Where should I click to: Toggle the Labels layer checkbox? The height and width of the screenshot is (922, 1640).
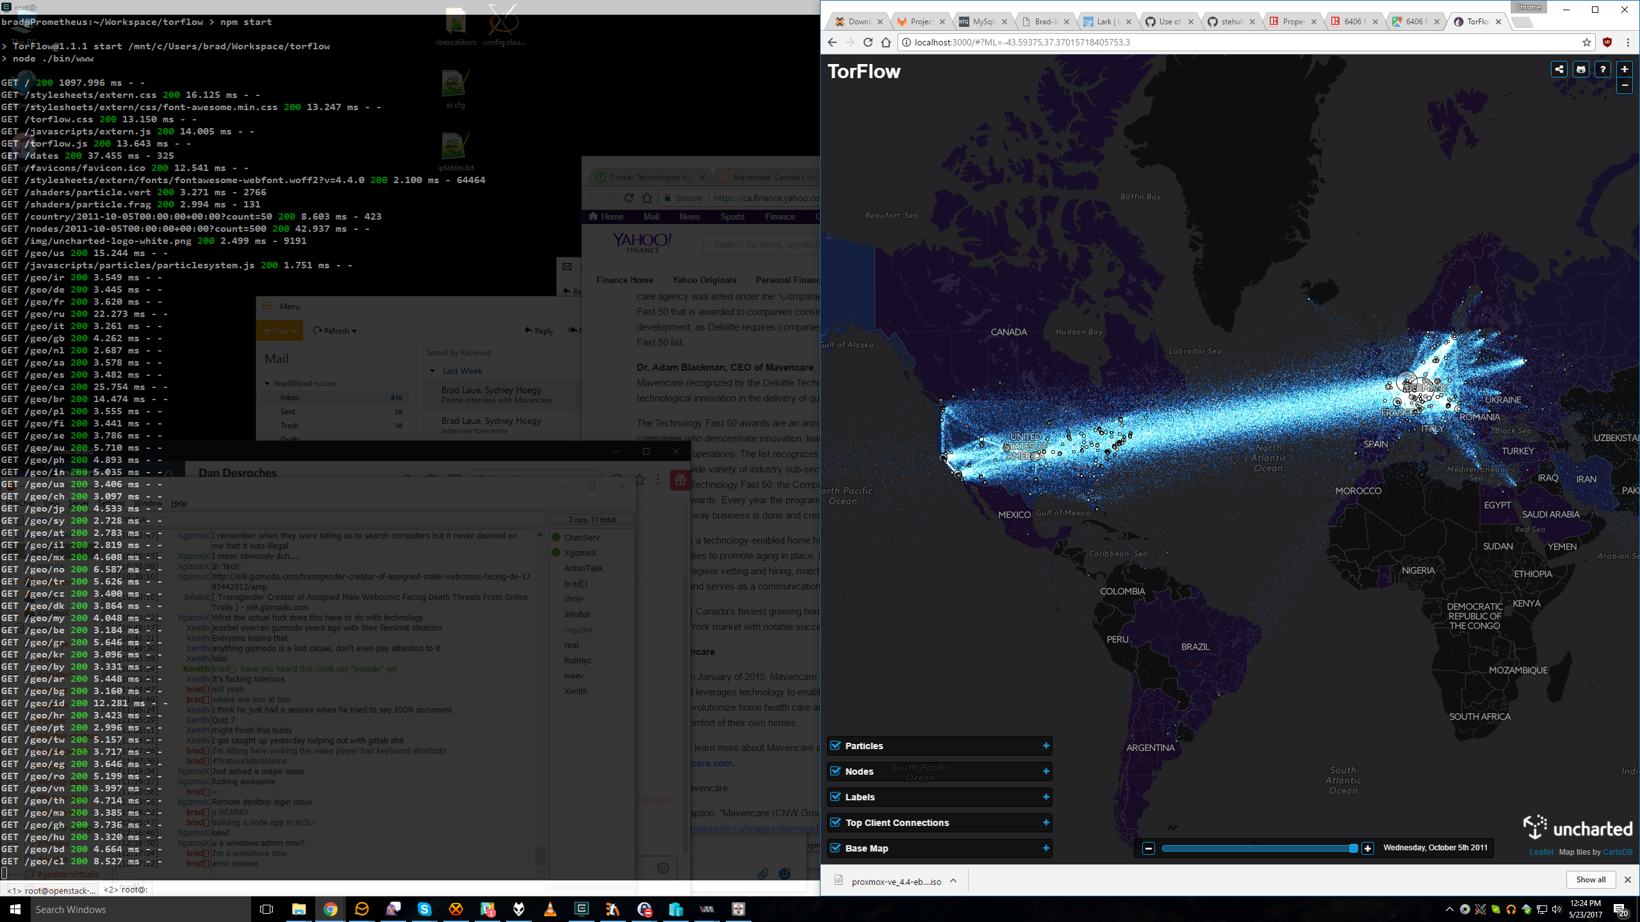click(x=835, y=797)
